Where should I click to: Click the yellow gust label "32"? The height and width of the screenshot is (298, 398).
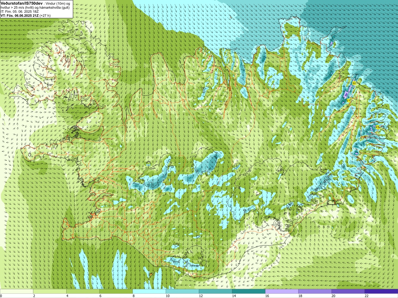pos(354,83)
